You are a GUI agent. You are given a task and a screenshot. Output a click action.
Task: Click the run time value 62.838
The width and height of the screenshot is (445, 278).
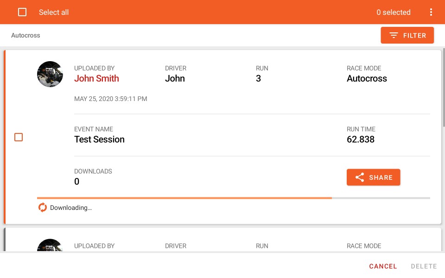coord(361,139)
